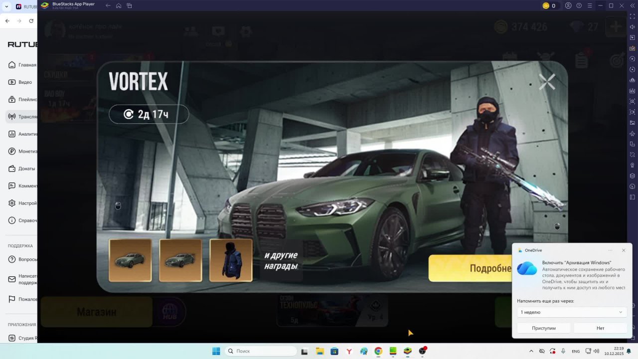Open Студия Rutube app link

click(22, 338)
